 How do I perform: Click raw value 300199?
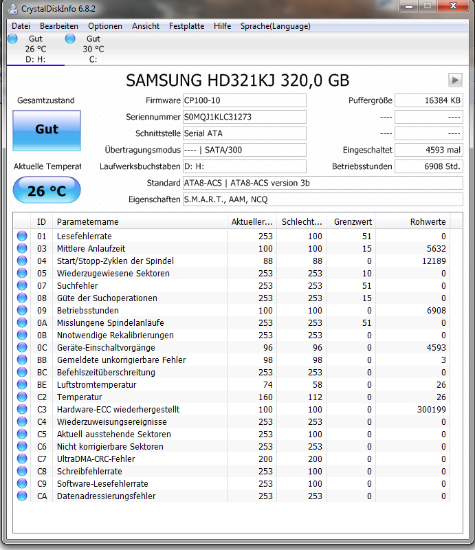pos(431,409)
